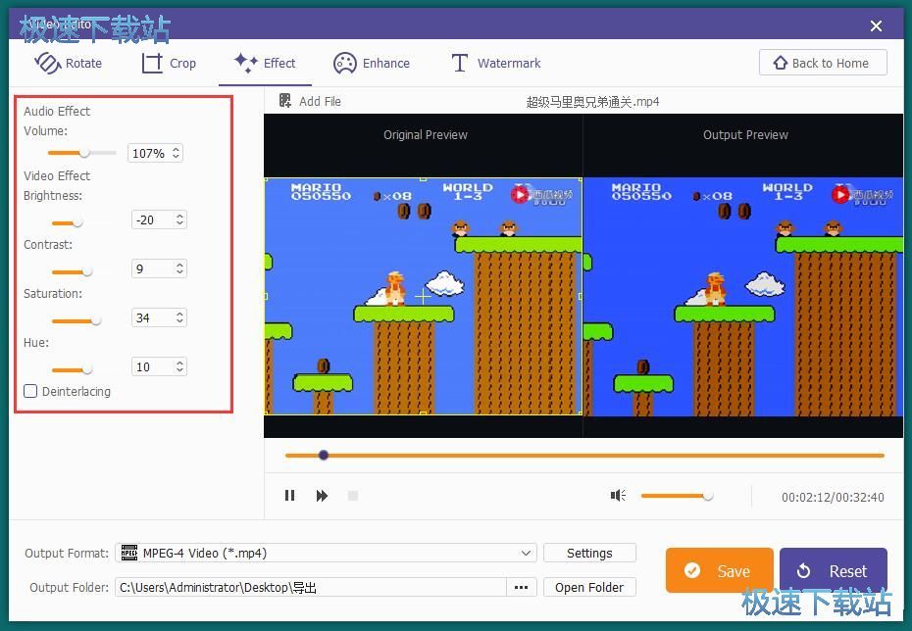
Task: Click the time readout 00:02:12/00:32:40
Action: click(x=833, y=497)
